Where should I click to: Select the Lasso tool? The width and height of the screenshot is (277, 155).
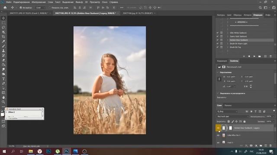tap(3, 28)
